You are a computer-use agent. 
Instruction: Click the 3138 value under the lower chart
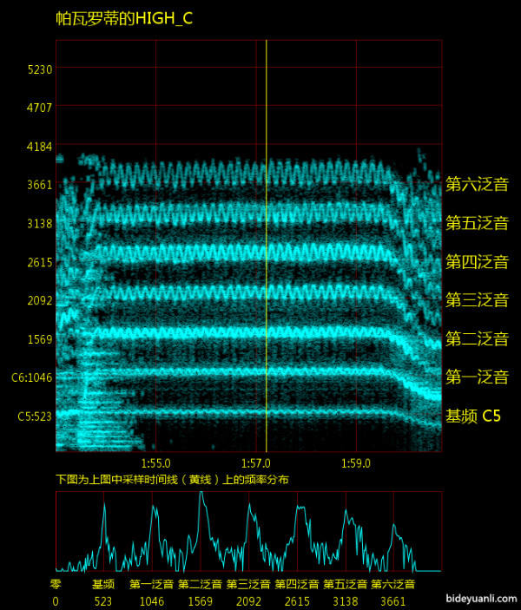345,601
